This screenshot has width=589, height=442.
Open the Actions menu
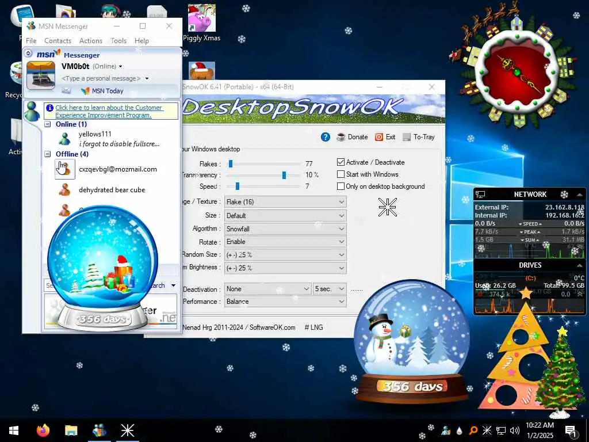pos(91,41)
